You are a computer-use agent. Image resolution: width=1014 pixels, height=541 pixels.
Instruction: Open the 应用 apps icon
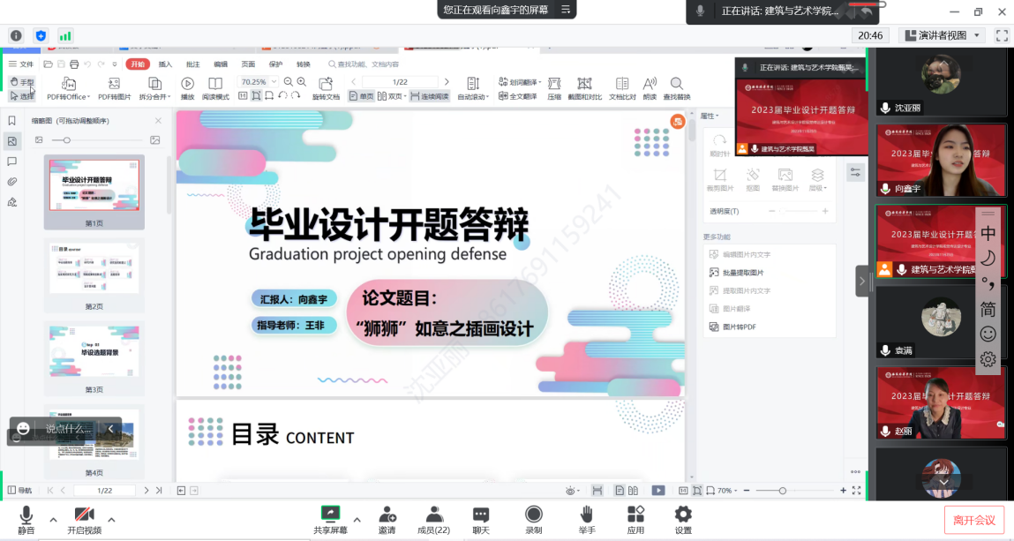coord(635,514)
